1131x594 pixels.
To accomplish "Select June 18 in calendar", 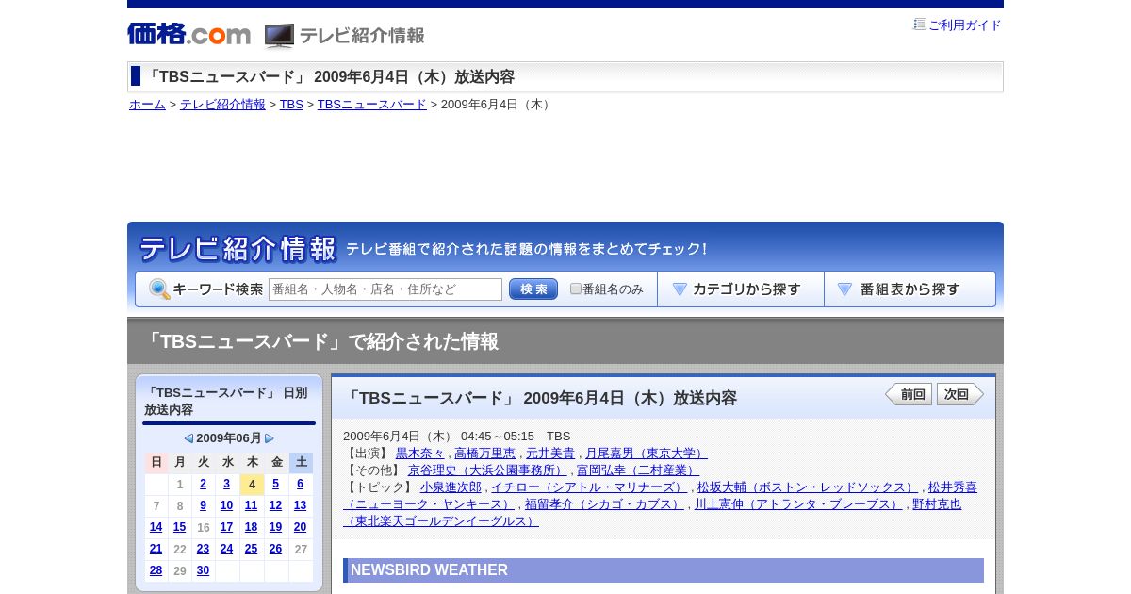I will [x=251, y=527].
